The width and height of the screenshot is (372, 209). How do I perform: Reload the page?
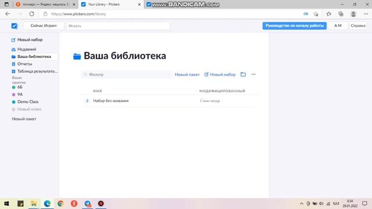click(31, 14)
